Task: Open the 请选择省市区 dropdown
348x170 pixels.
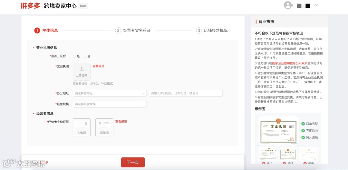Action: (x=110, y=93)
